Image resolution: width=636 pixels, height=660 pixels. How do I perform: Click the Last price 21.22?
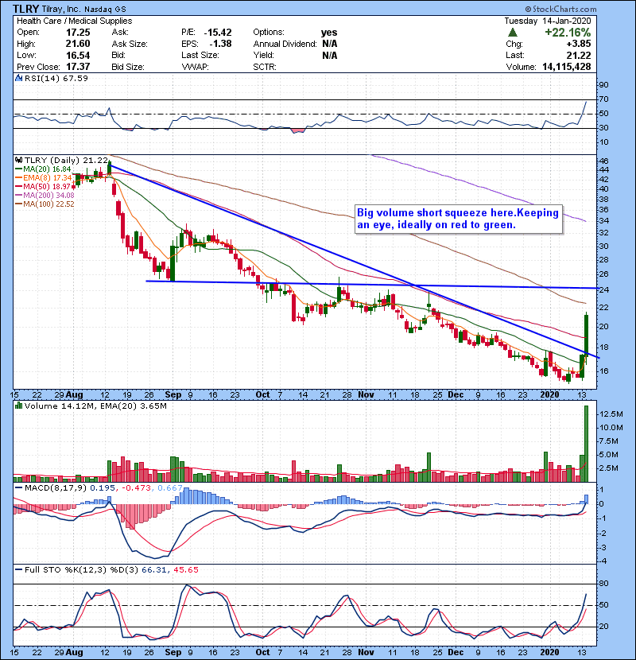(579, 55)
